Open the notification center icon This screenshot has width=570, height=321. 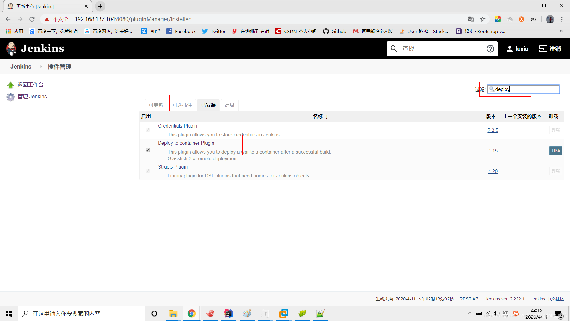(x=558, y=314)
